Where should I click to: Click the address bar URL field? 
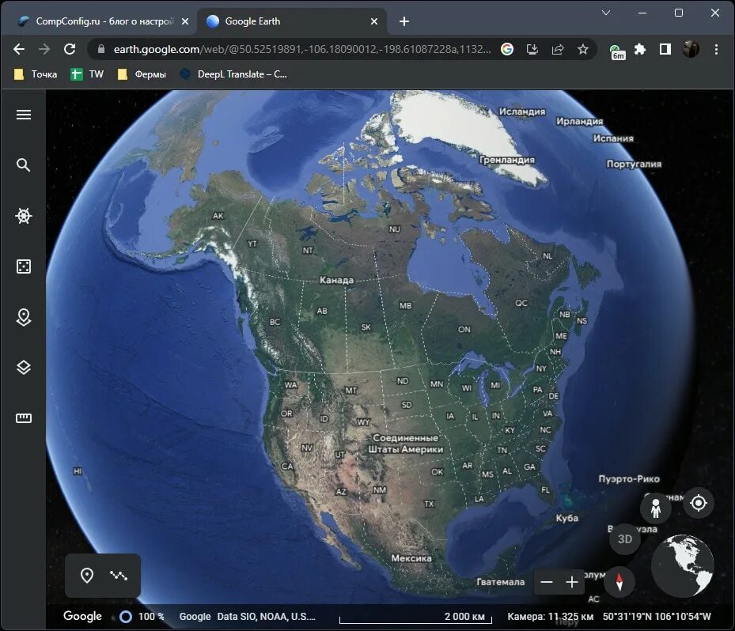[x=302, y=49]
